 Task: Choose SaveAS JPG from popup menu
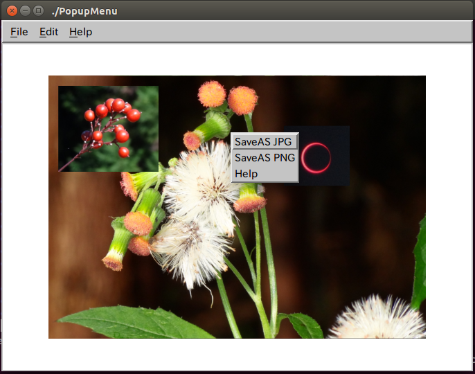(x=265, y=141)
